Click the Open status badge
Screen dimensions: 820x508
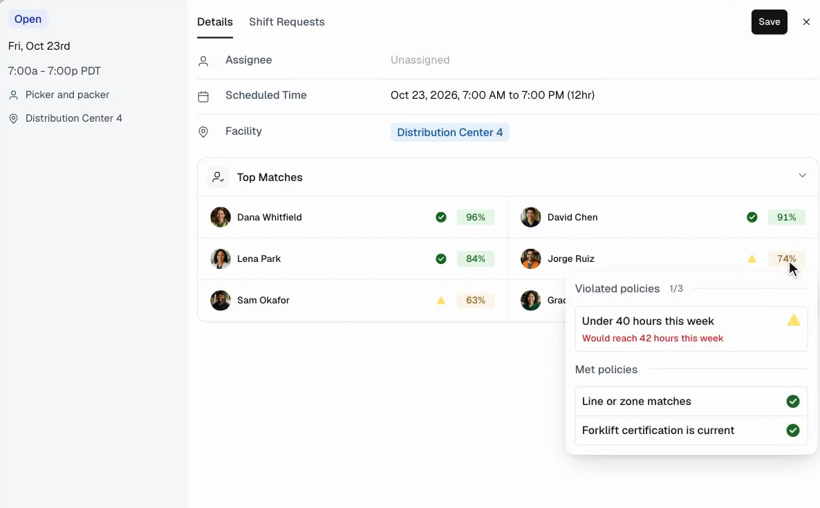28,19
